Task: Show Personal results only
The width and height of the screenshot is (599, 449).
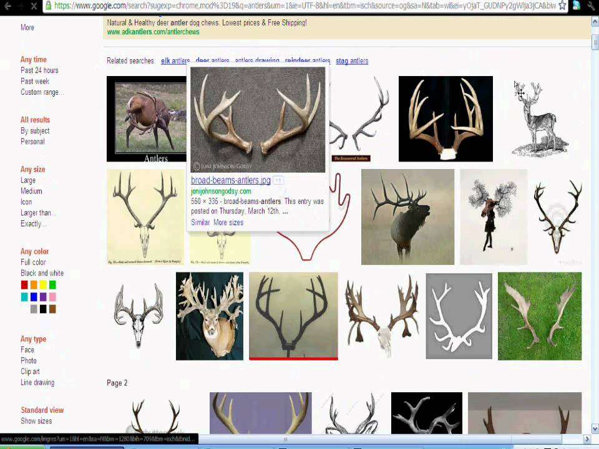Action: (x=32, y=142)
